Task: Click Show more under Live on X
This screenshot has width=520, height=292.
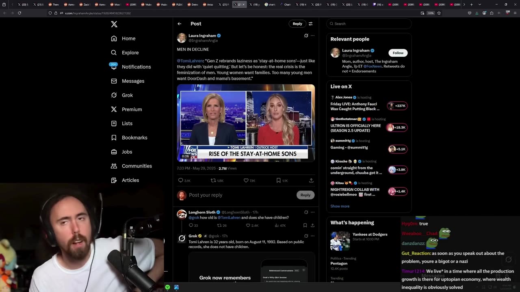Action: 340,206
